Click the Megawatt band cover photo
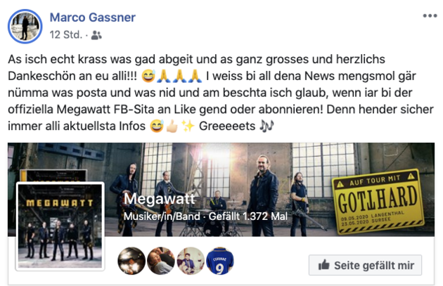Viewport: 443px width, 286px height. [x=221, y=189]
